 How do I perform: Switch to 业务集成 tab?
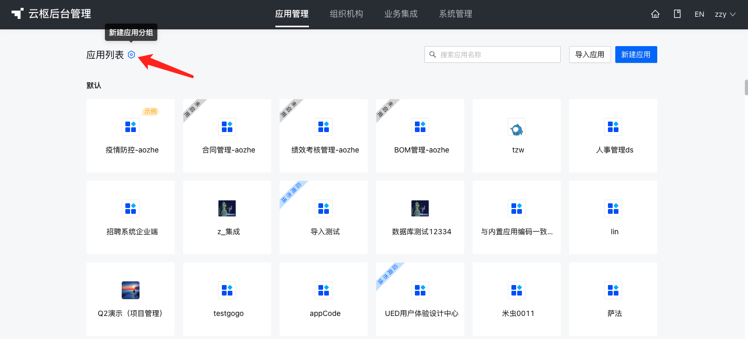tap(401, 14)
